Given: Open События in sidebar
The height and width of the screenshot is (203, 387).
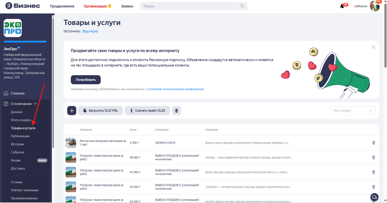Looking at the screenshot, I should [x=17, y=152].
